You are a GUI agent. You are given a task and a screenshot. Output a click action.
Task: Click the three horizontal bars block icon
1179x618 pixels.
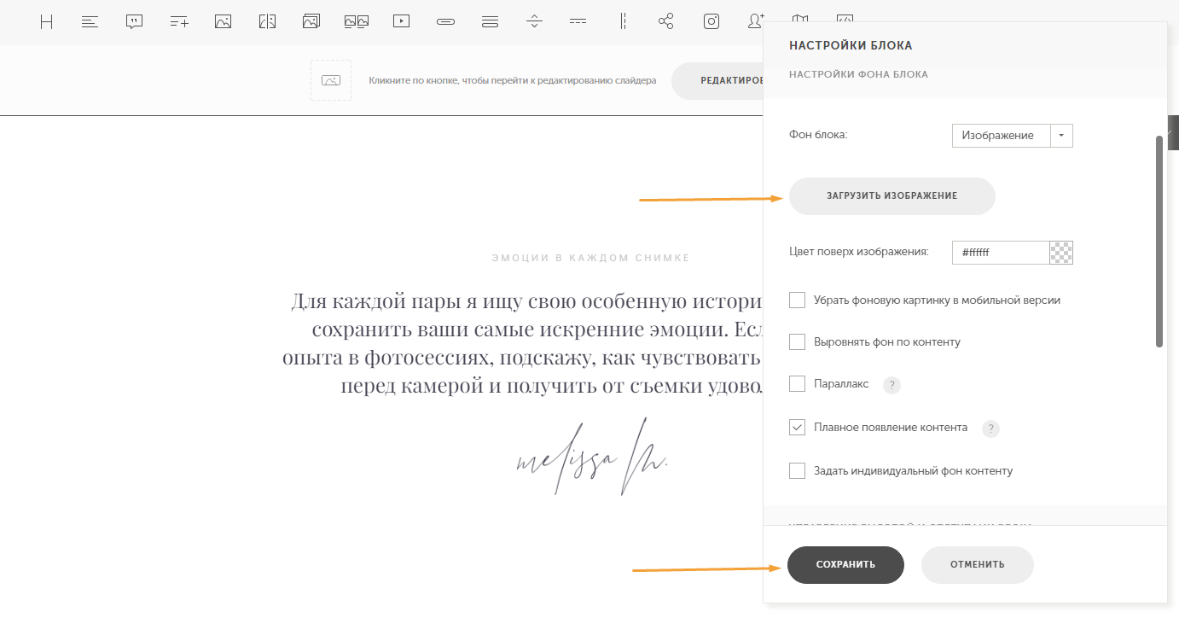point(490,22)
